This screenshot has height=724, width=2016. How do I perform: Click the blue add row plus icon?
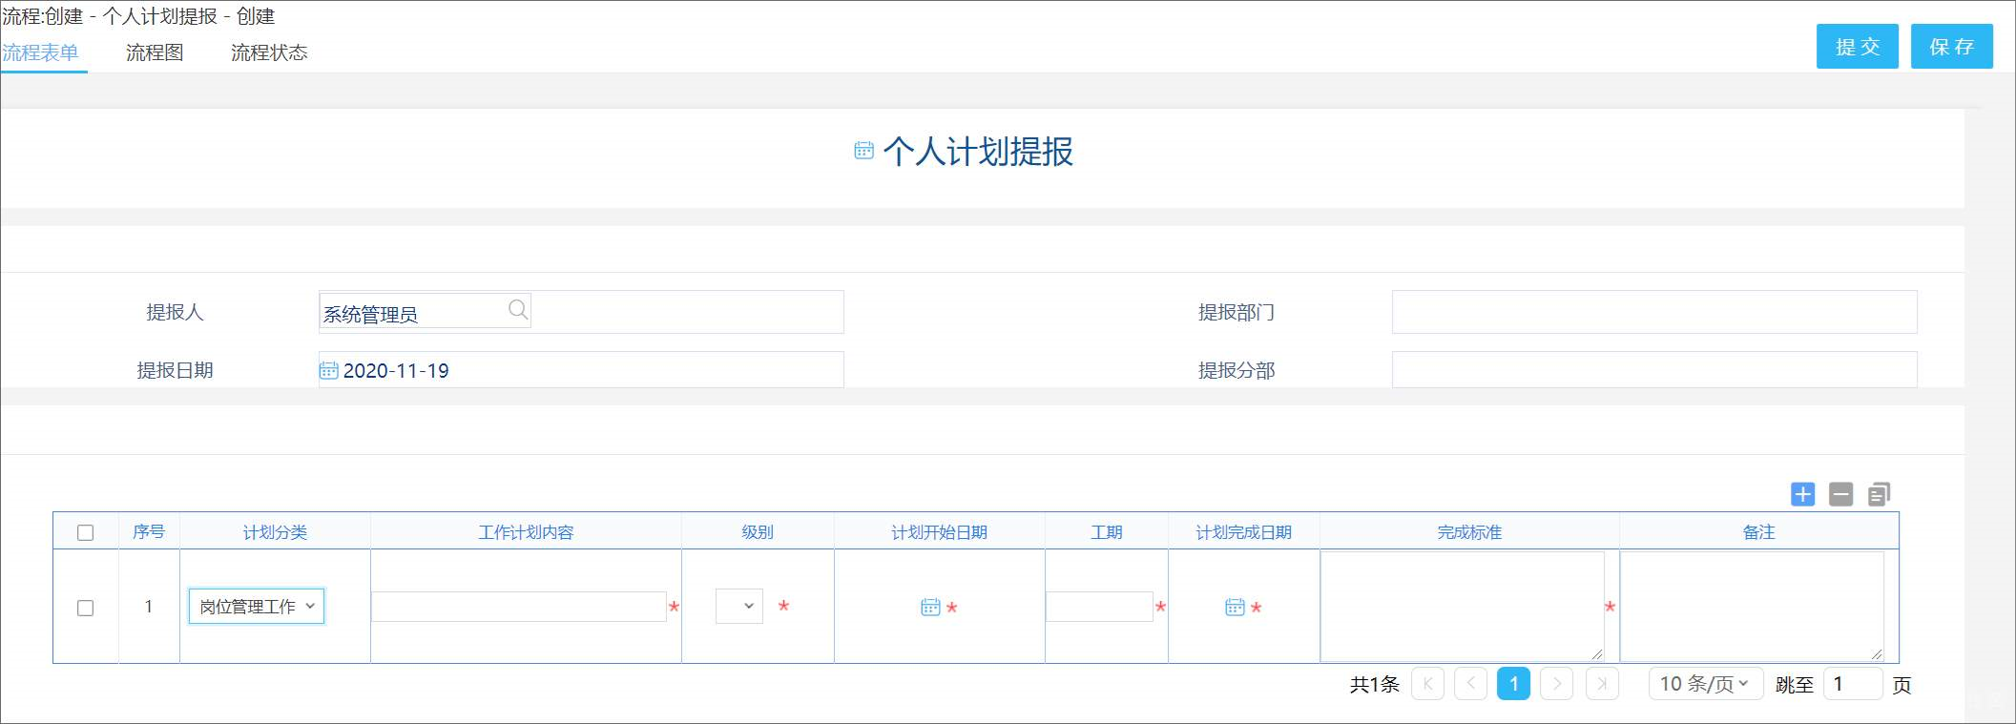[x=1802, y=494]
